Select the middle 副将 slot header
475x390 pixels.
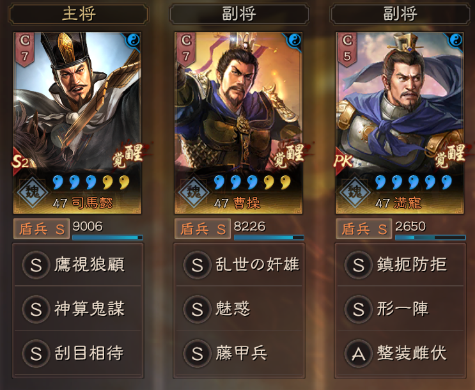point(239,14)
